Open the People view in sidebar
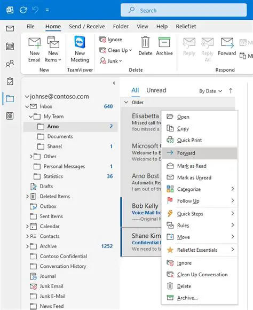This screenshot has height=310, width=253. pos(10,64)
